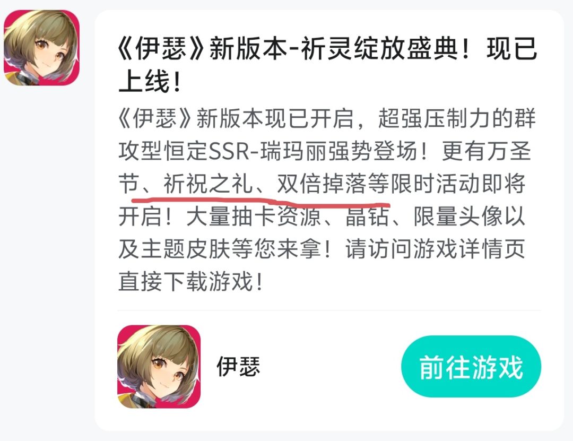Open the 伊瑟 sender avatar at top left
573x441 pixels.
41,48
